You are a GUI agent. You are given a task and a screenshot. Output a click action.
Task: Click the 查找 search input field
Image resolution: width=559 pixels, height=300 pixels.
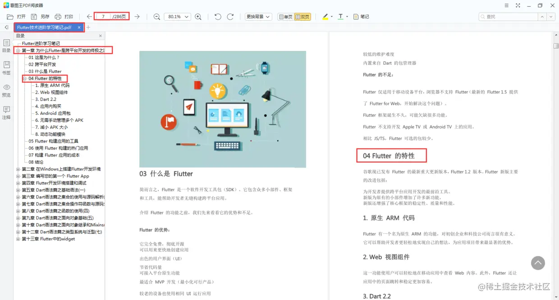(509, 17)
